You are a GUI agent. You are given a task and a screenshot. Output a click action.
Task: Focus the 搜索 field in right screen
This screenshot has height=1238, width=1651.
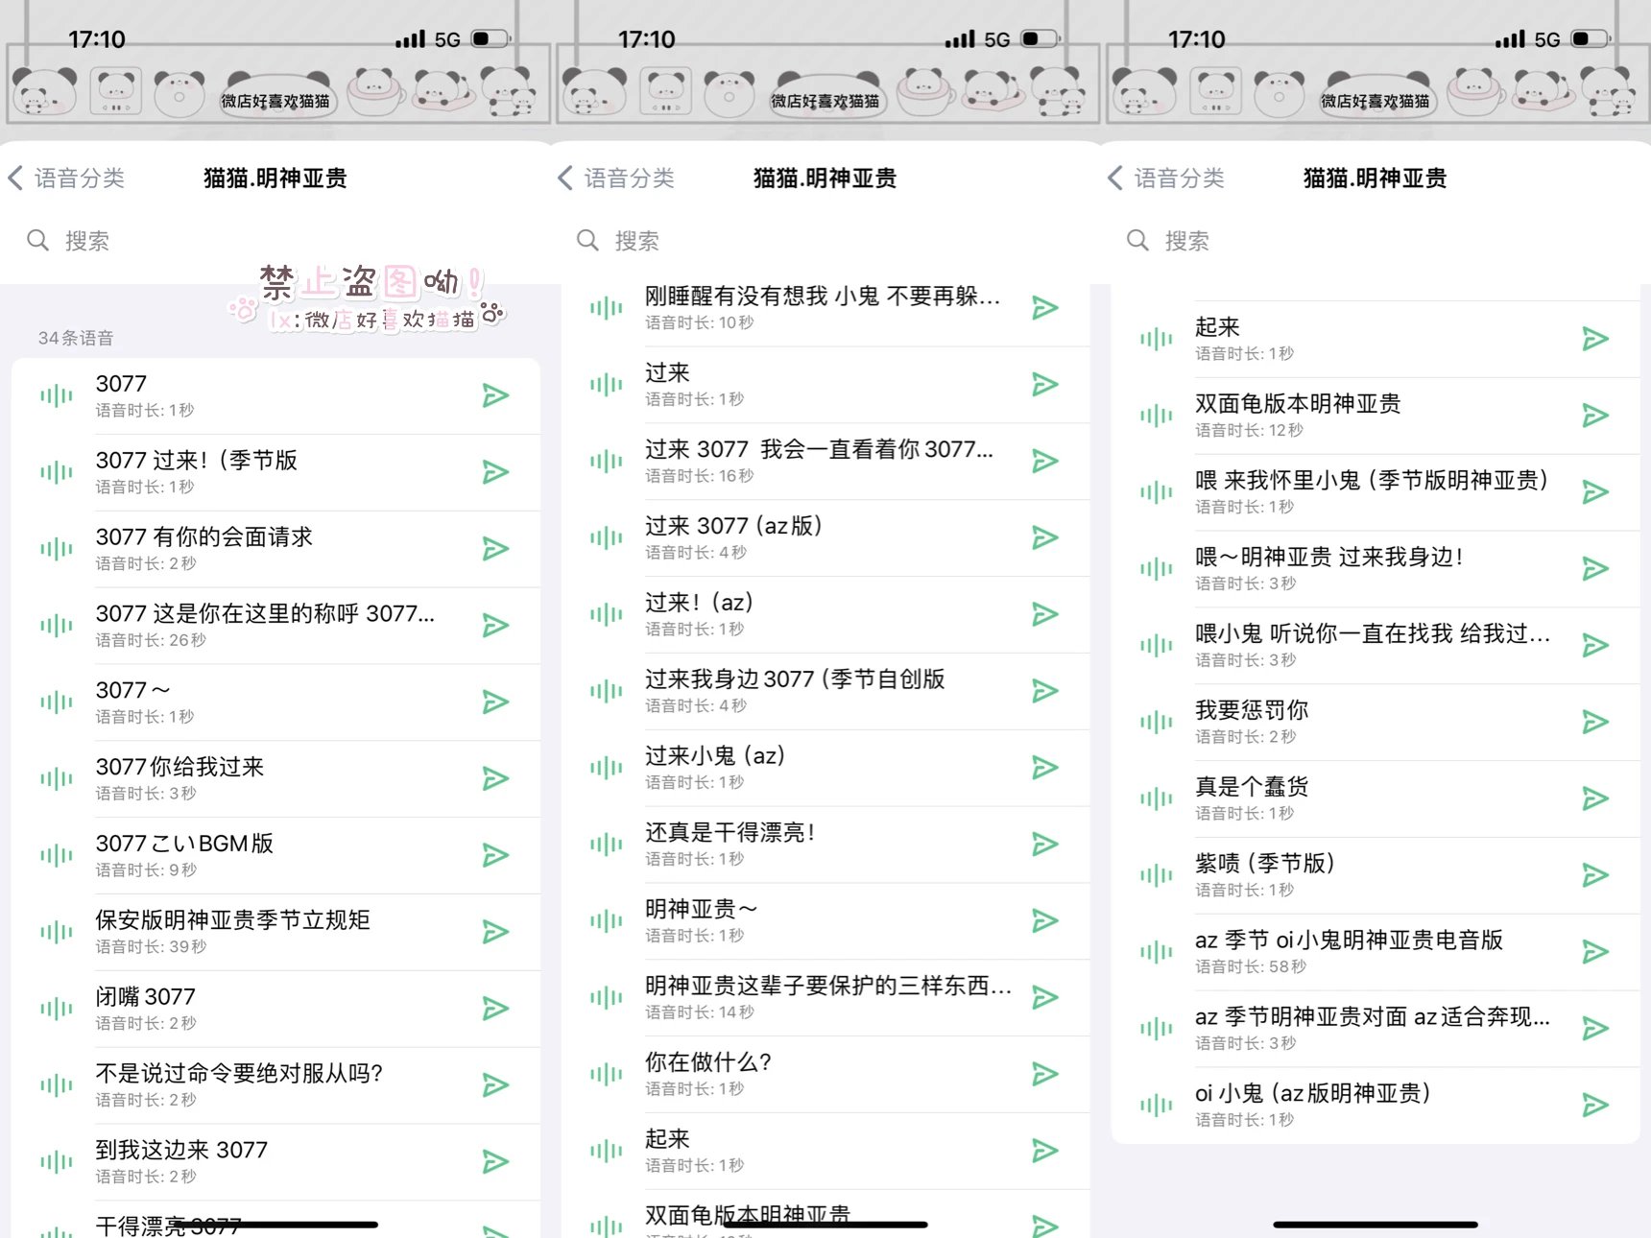[1376, 240]
